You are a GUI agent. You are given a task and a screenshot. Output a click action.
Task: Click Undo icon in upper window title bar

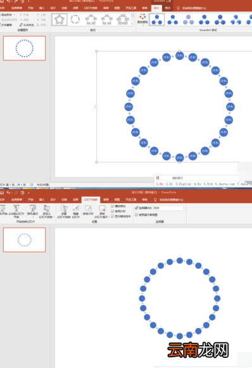(x=9, y=1)
